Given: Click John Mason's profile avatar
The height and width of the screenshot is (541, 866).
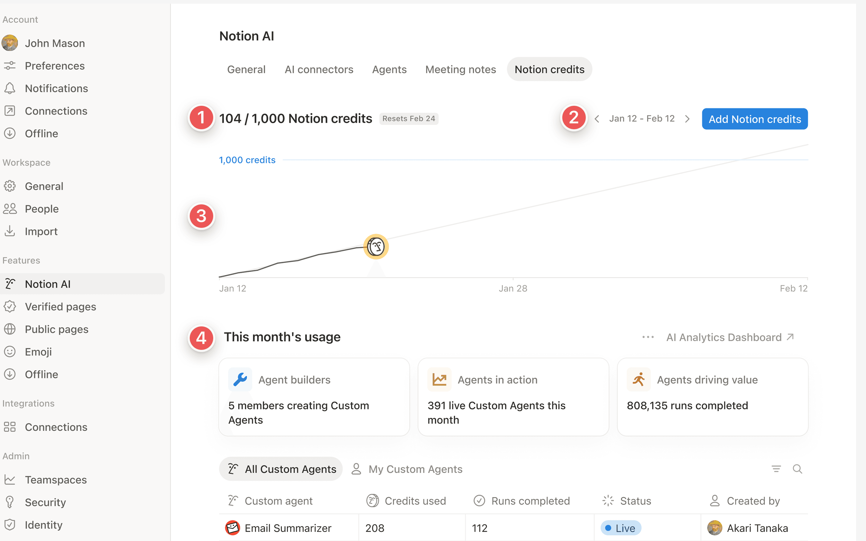Looking at the screenshot, I should pyautogui.click(x=10, y=43).
